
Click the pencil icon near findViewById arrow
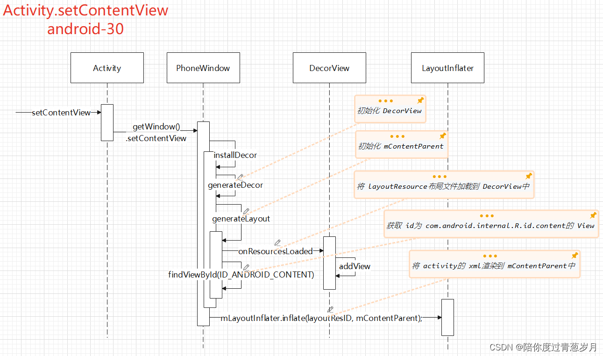(x=246, y=266)
